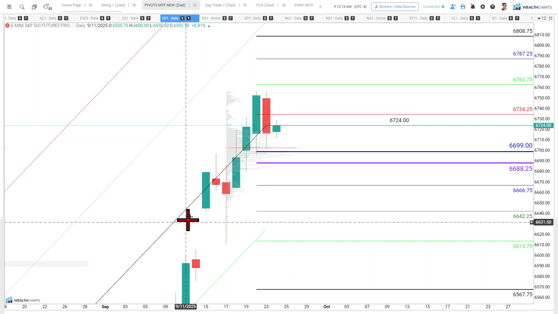Viewport: 558px width, 314px height.
Task: Click the collapse layout arrows icon
Action: coord(550,18)
